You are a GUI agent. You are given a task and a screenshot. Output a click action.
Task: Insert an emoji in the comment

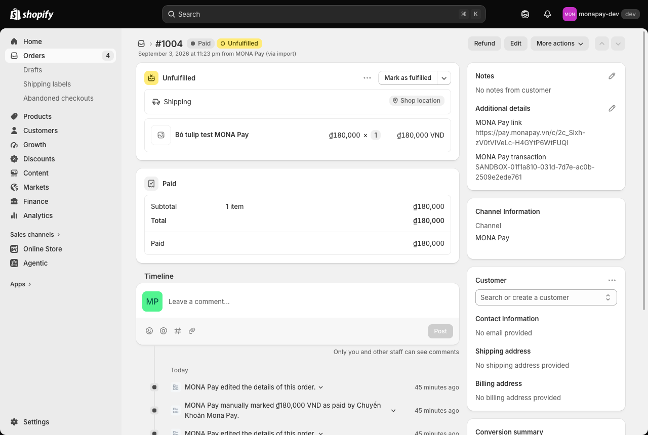coord(149,331)
